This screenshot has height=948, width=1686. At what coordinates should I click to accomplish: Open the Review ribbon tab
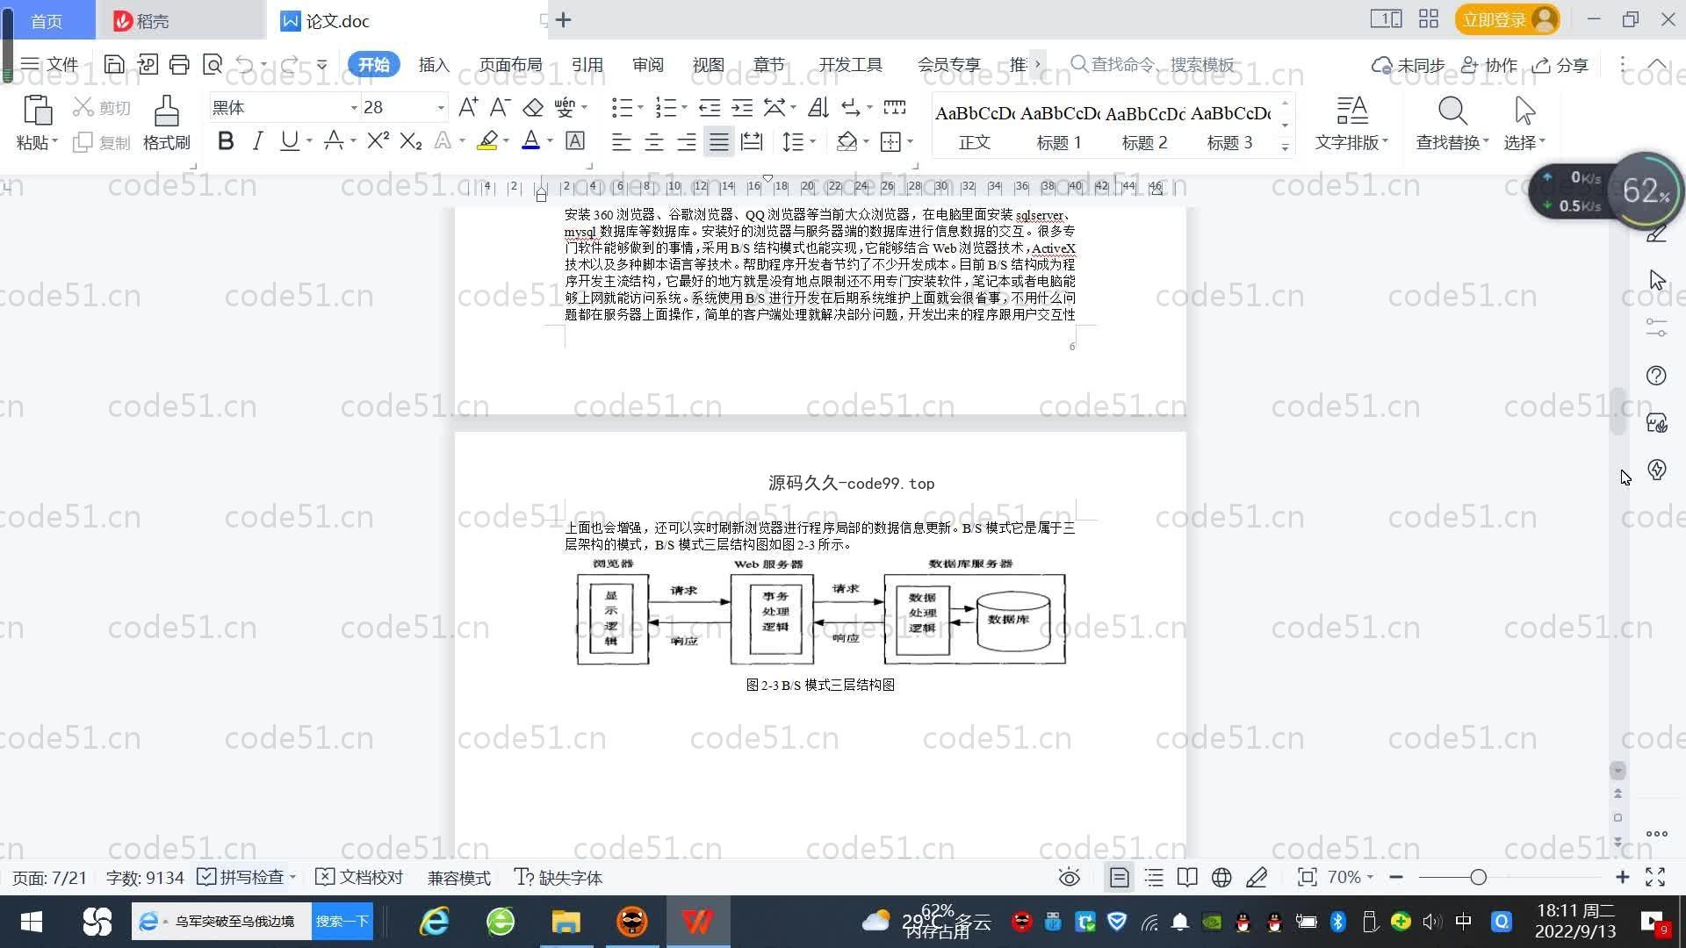(x=648, y=65)
